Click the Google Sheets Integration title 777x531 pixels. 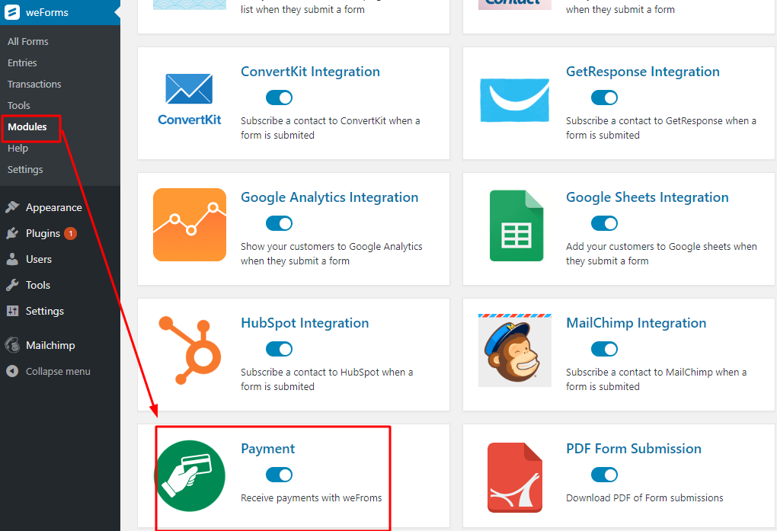(x=647, y=197)
